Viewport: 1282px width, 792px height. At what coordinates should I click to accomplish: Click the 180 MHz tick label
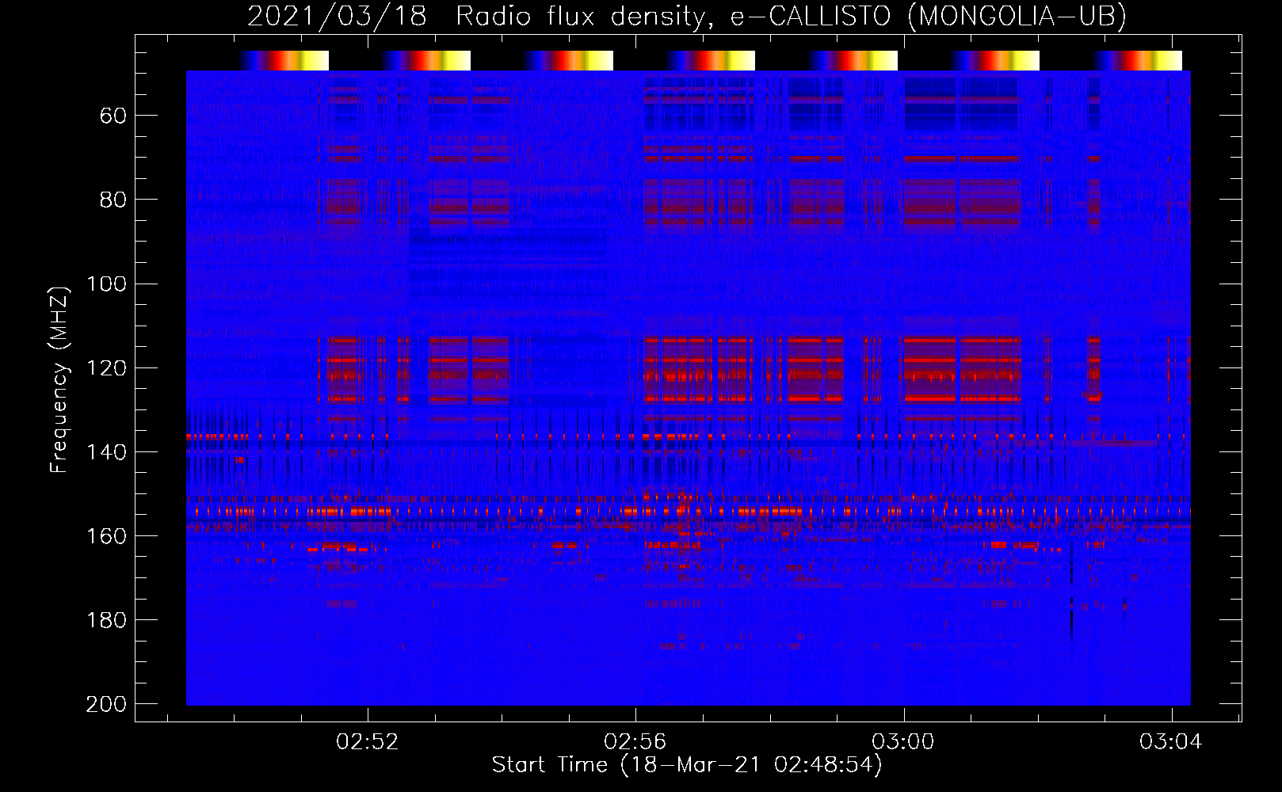click(107, 620)
